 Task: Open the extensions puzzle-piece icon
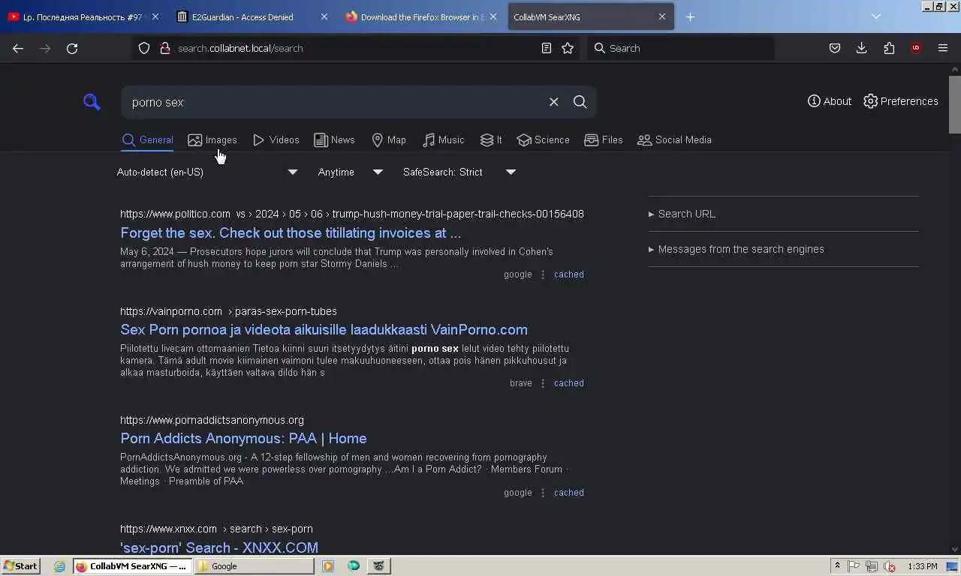[889, 48]
